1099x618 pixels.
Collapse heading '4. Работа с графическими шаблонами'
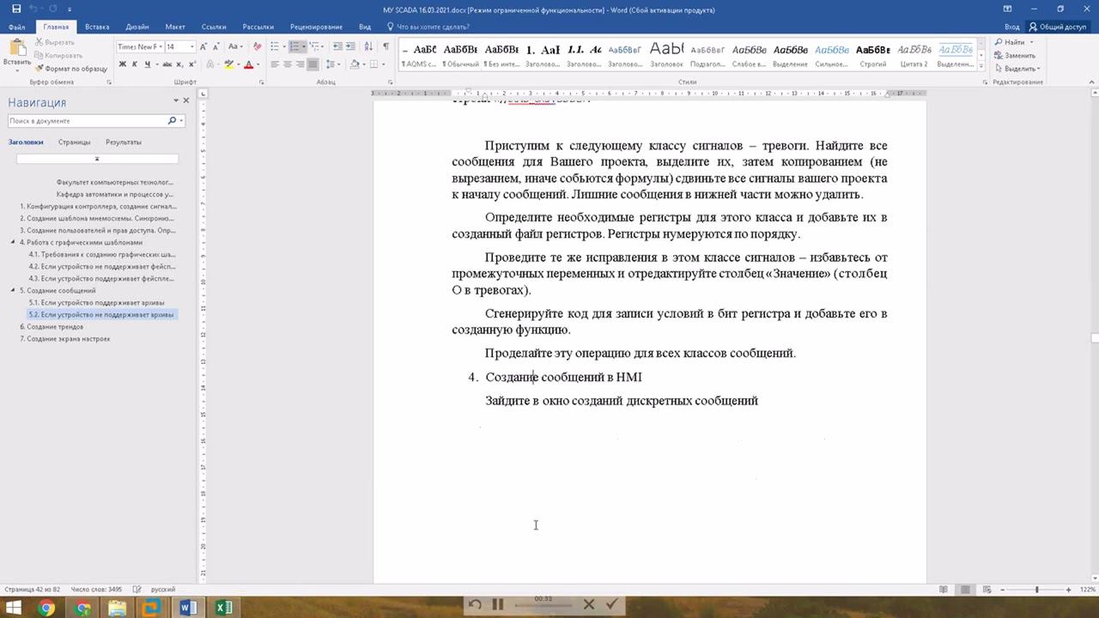14,242
